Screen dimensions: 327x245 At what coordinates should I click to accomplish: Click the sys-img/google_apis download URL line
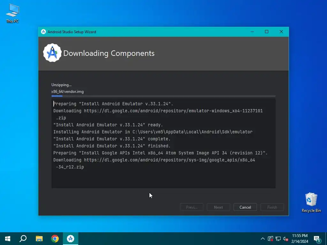(154, 160)
